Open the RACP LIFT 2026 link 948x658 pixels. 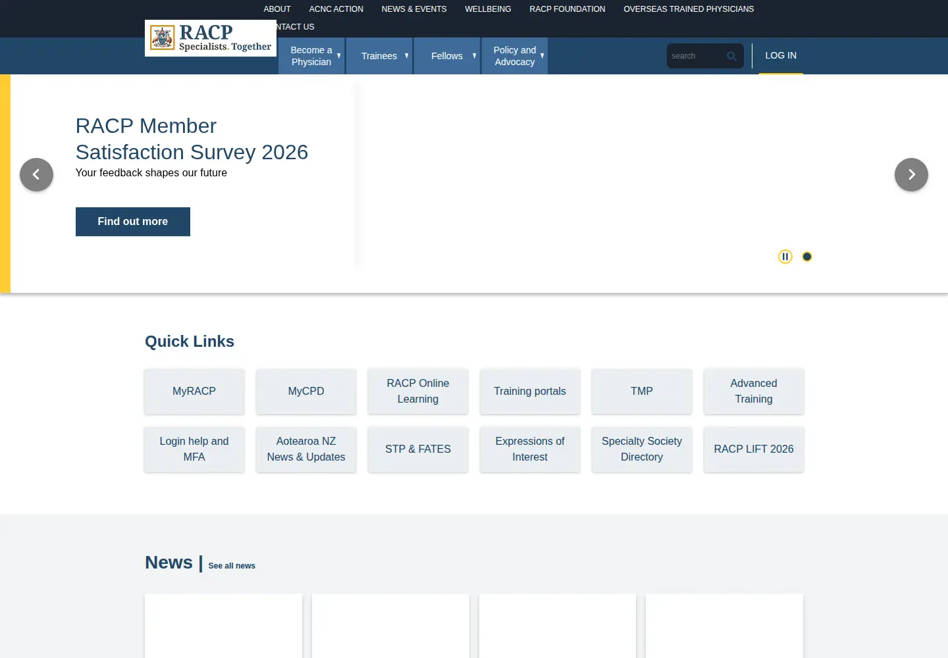point(754,449)
